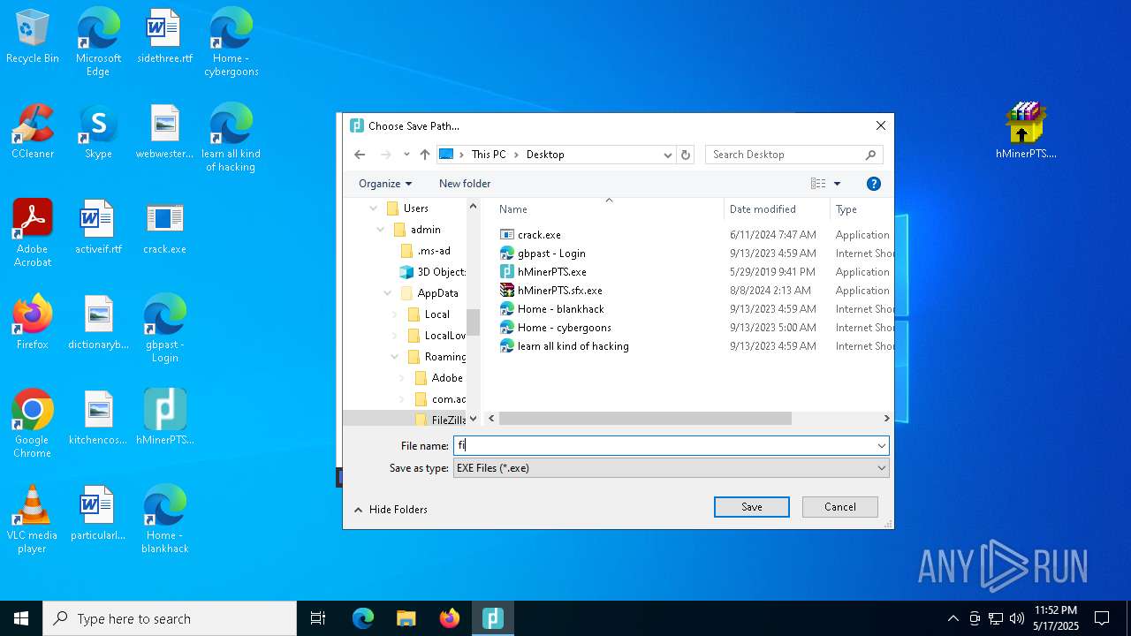This screenshot has height=636, width=1131.
Task: Launch Firefox from the desktop
Action: pos(33,323)
